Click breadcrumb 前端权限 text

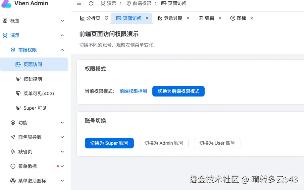tap(142, 3)
